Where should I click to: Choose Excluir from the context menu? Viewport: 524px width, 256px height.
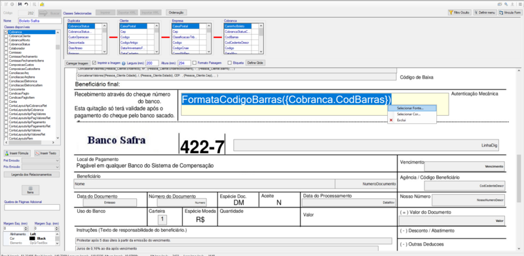[412, 120]
